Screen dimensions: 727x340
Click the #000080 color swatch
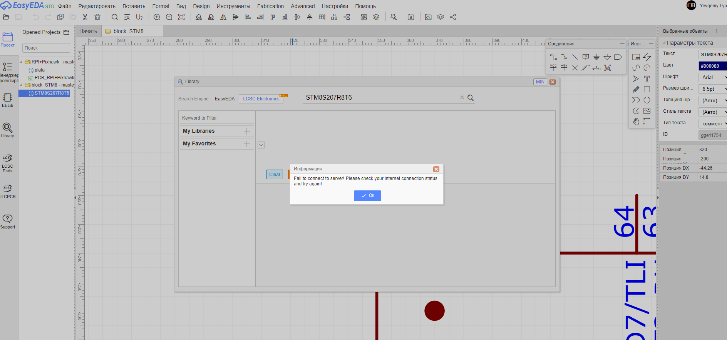[x=713, y=66]
